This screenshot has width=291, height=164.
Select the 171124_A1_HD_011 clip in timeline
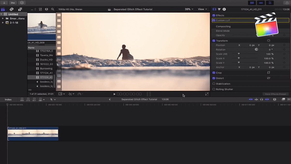33,133
